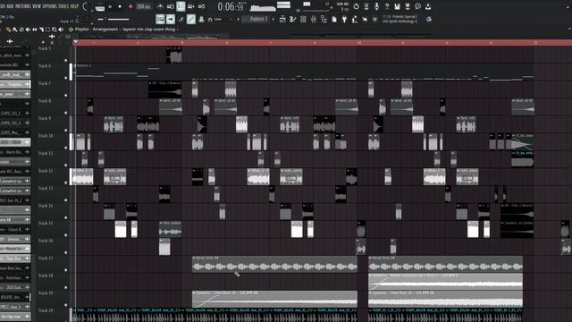Open the OPTIONS menu
Viewport: 572px width, 322px height.
click(50, 6)
